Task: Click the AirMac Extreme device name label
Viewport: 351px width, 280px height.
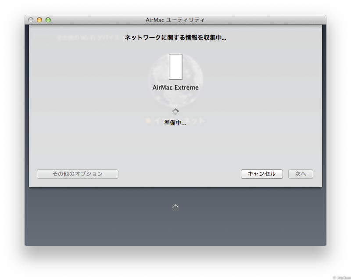Action: point(175,87)
